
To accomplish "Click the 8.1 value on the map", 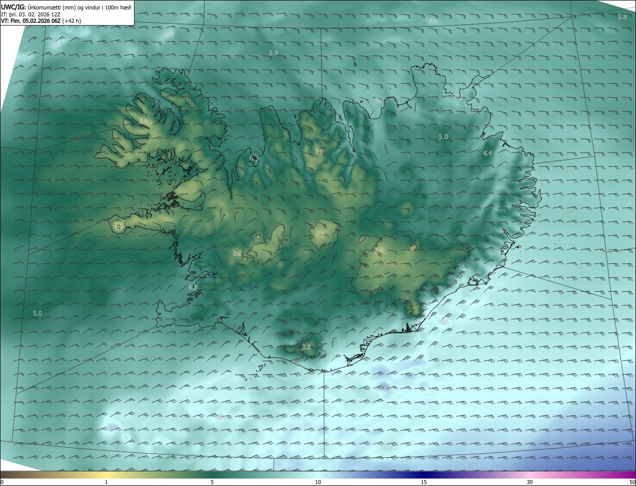I will pos(380,100).
